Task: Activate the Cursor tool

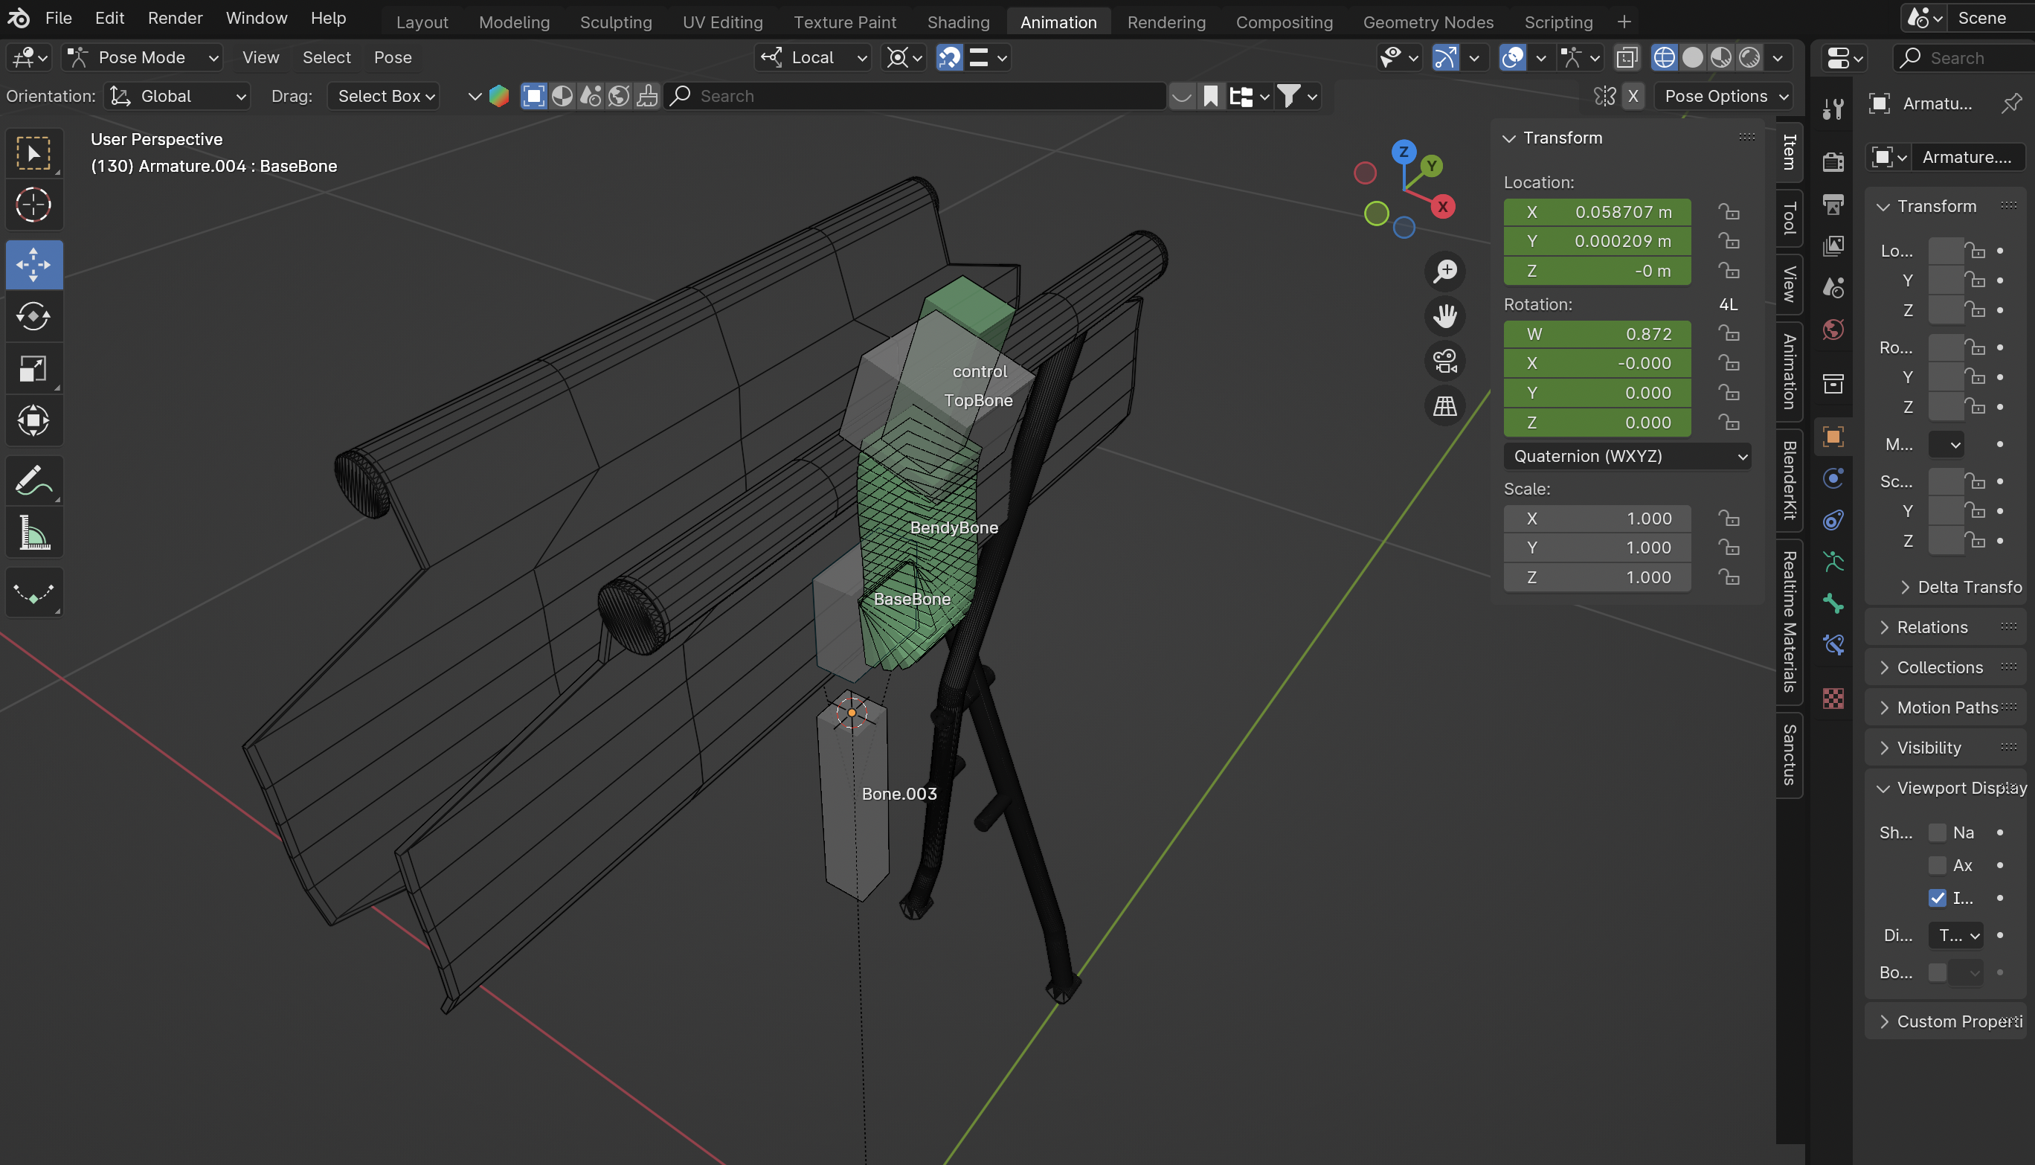Action: click(x=33, y=205)
